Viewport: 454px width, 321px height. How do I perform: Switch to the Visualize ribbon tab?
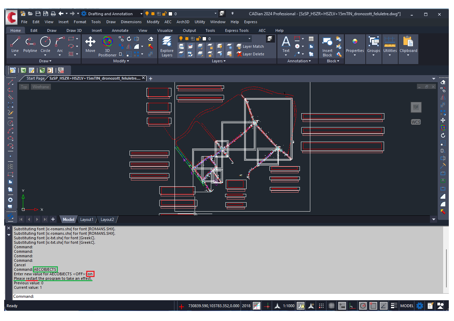tap(165, 30)
